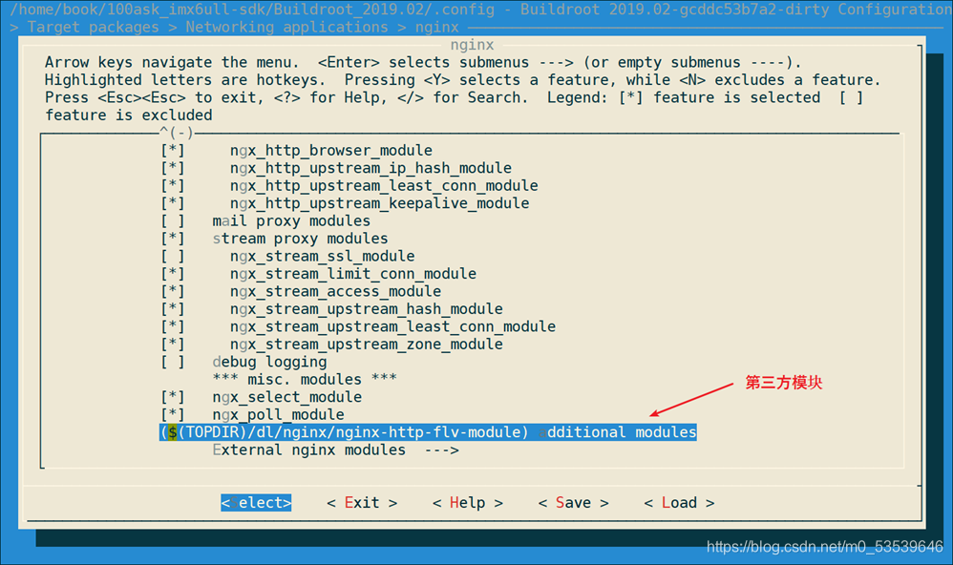Toggle ngx_stream_limit_conn_module checkbox
Screen dimensions: 953x565
(x=173, y=273)
